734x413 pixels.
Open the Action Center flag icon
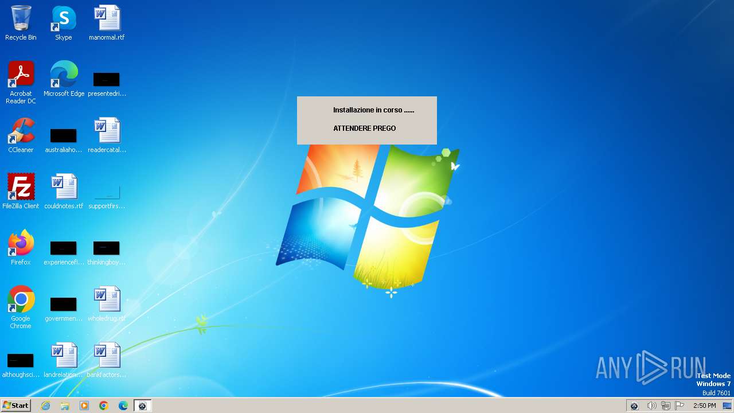point(680,406)
